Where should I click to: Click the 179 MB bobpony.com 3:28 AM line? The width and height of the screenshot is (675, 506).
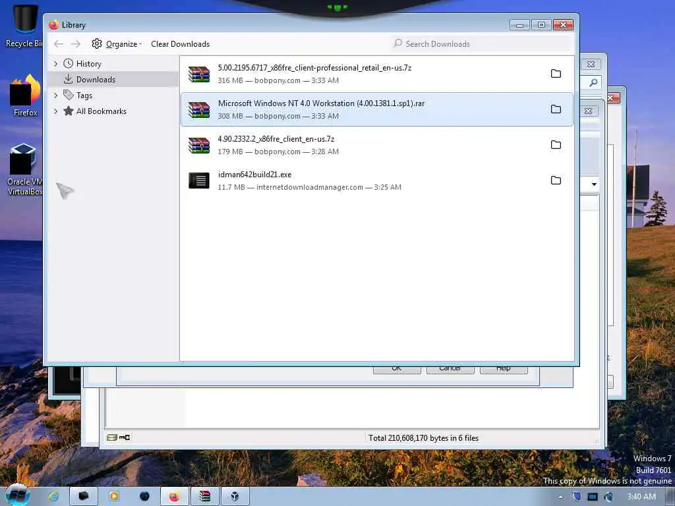(x=278, y=152)
